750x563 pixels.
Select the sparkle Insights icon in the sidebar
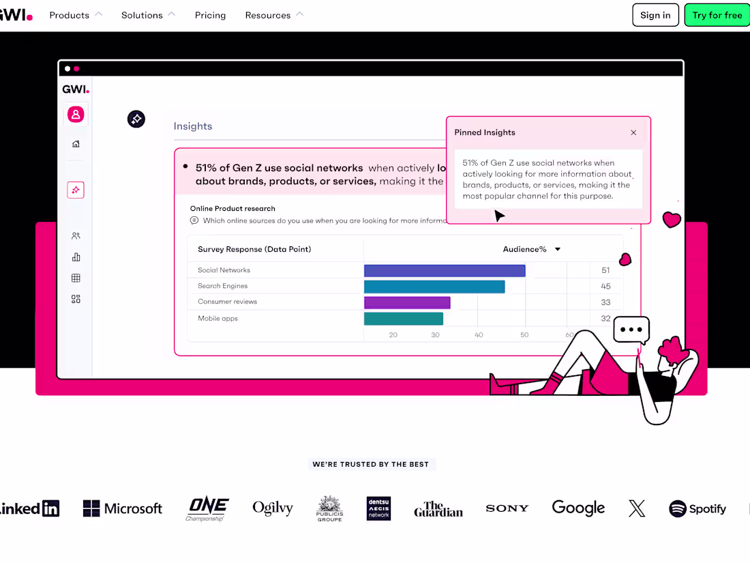coord(75,190)
